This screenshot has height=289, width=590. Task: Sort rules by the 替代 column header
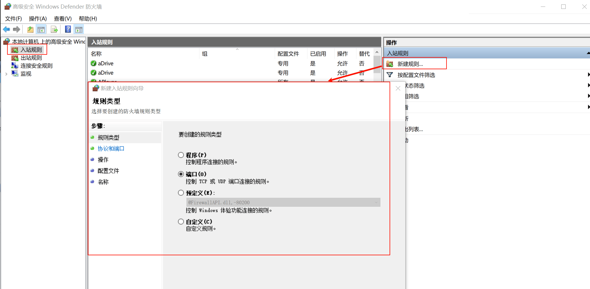click(x=364, y=54)
